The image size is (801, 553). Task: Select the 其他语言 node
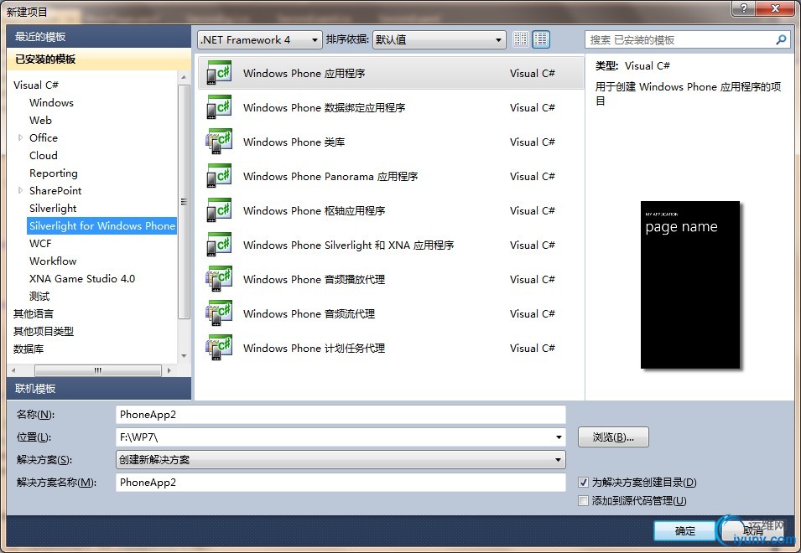pos(34,313)
